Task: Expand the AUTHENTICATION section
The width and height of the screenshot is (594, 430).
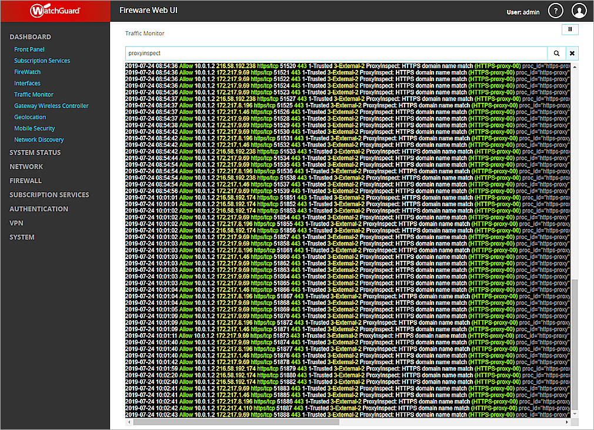Action: pos(39,209)
